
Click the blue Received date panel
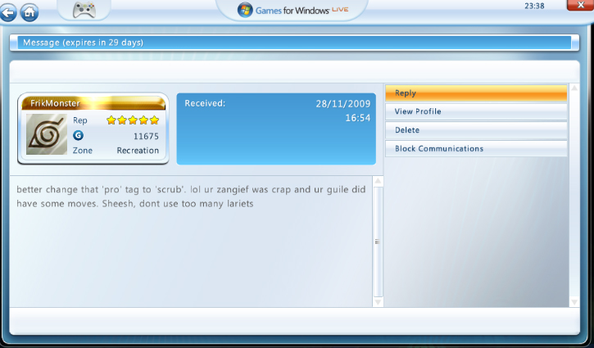[x=277, y=129]
